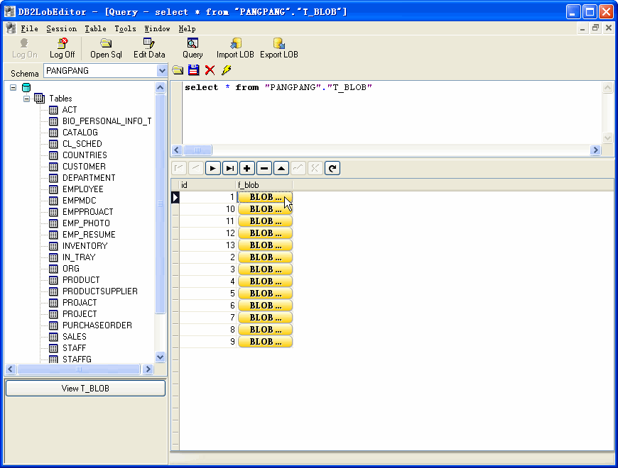Collapse the database root node

13,87
